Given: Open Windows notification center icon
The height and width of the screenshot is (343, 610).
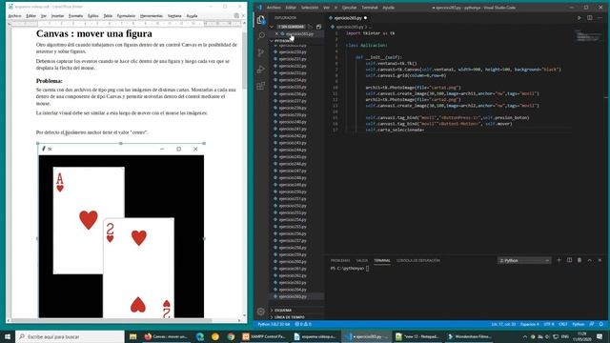Looking at the screenshot, I should pyautogui.click(x=600, y=336).
